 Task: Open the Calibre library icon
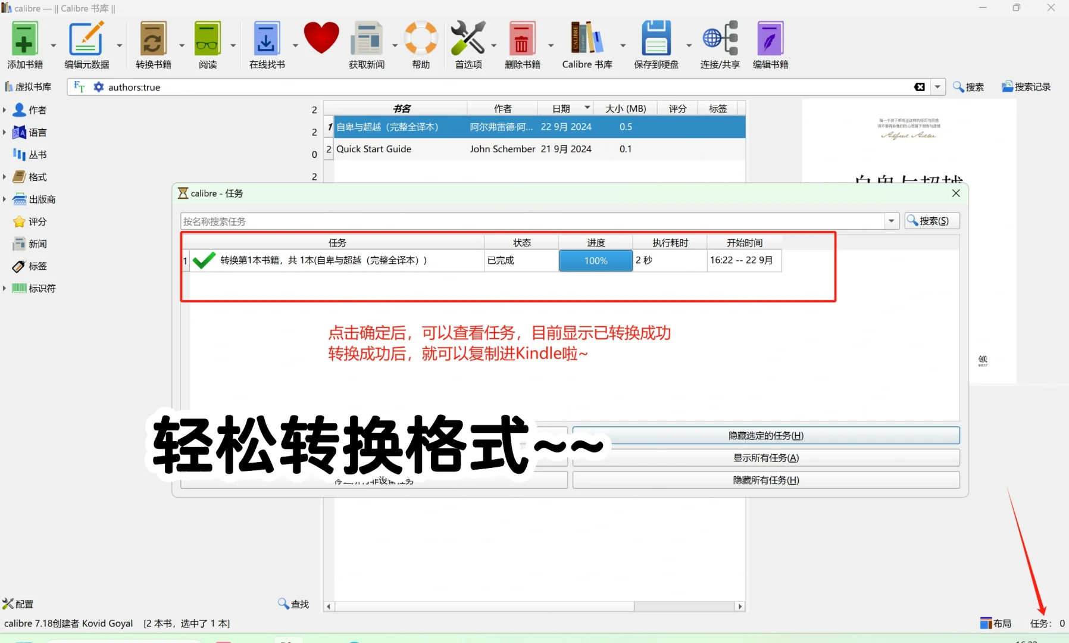tap(587, 39)
